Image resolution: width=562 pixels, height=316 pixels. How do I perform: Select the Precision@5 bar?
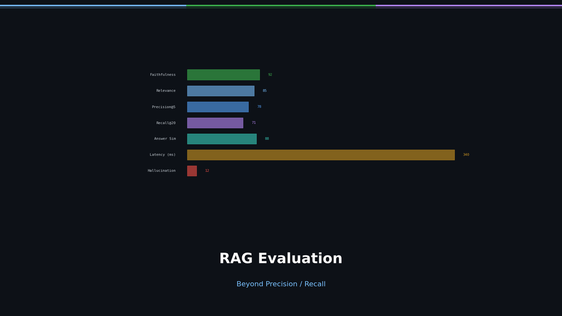(218, 107)
